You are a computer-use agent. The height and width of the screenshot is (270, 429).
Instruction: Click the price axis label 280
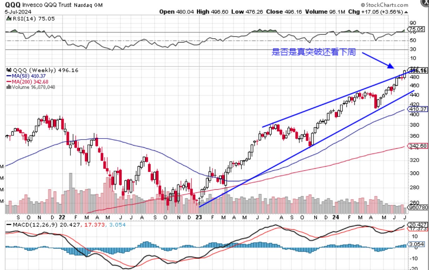click(414, 187)
